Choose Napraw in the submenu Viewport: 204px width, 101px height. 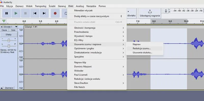pos(145,44)
